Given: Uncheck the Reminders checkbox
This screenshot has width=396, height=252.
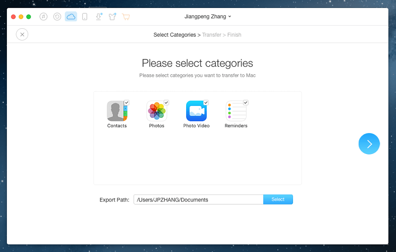Looking at the screenshot, I should point(246,102).
